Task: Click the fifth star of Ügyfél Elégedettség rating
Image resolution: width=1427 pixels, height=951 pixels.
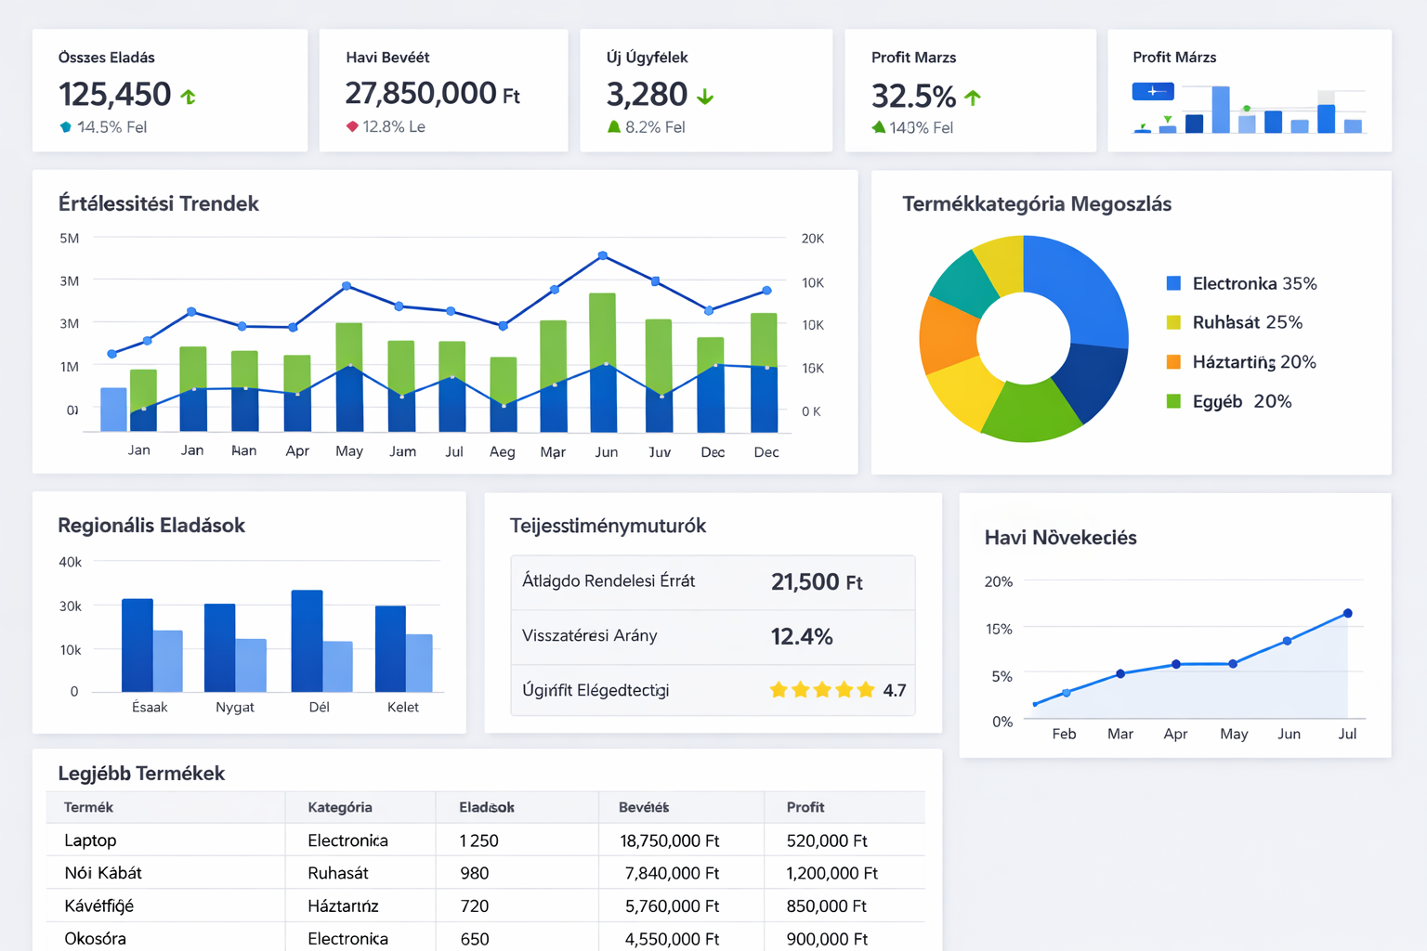Action: coord(864,690)
